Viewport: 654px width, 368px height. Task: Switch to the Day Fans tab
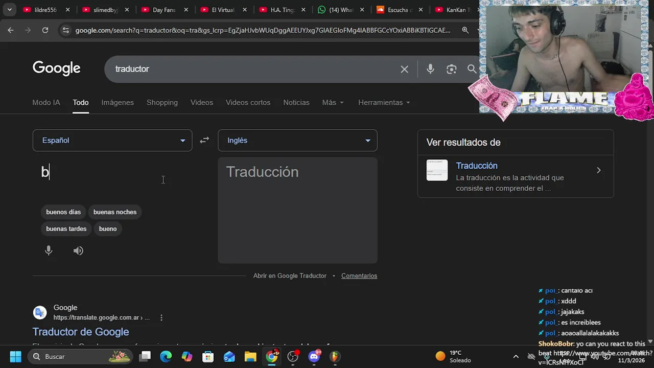click(x=163, y=10)
